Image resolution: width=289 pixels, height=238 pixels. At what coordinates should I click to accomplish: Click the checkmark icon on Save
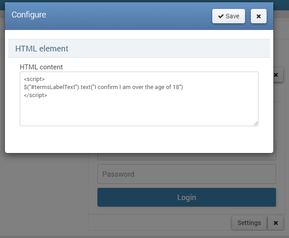(x=221, y=16)
